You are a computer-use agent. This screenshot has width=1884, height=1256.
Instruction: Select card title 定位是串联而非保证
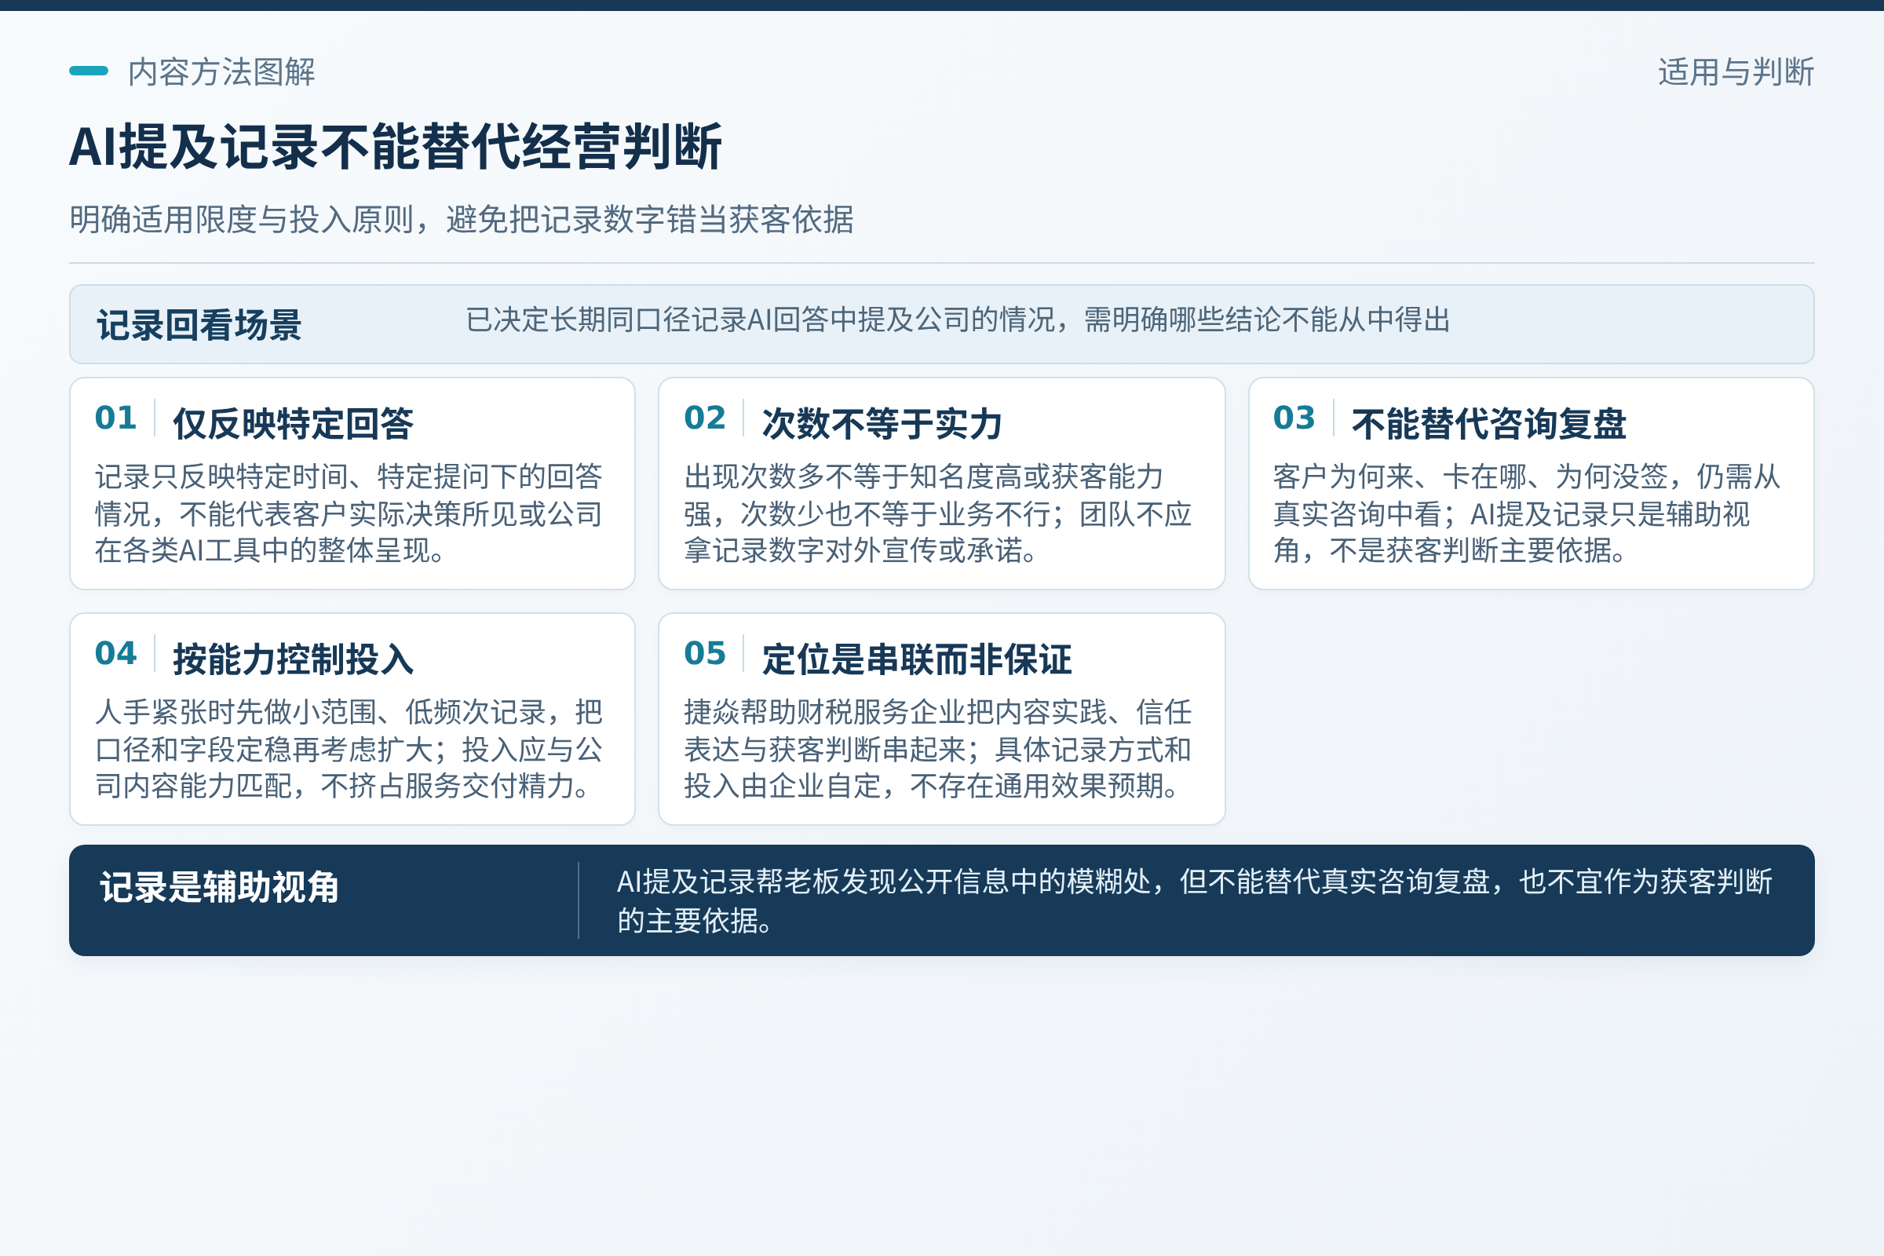tap(916, 659)
